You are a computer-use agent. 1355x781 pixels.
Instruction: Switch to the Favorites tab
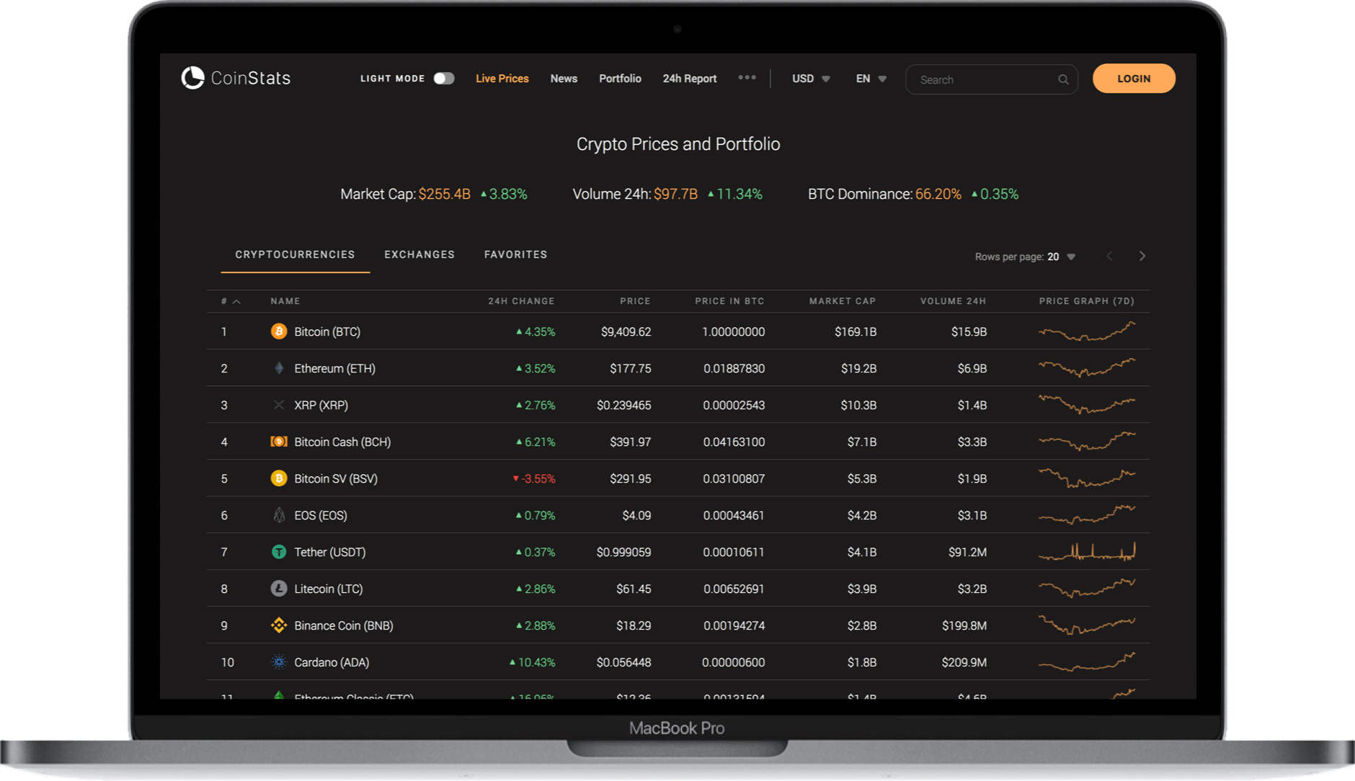(x=515, y=254)
